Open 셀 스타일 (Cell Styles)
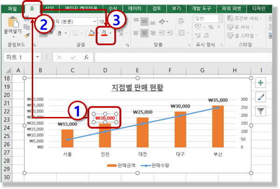Viewport: 280px width, 189px height. tap(242, 36)
